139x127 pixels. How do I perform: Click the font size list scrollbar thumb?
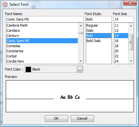click(131, 42)
